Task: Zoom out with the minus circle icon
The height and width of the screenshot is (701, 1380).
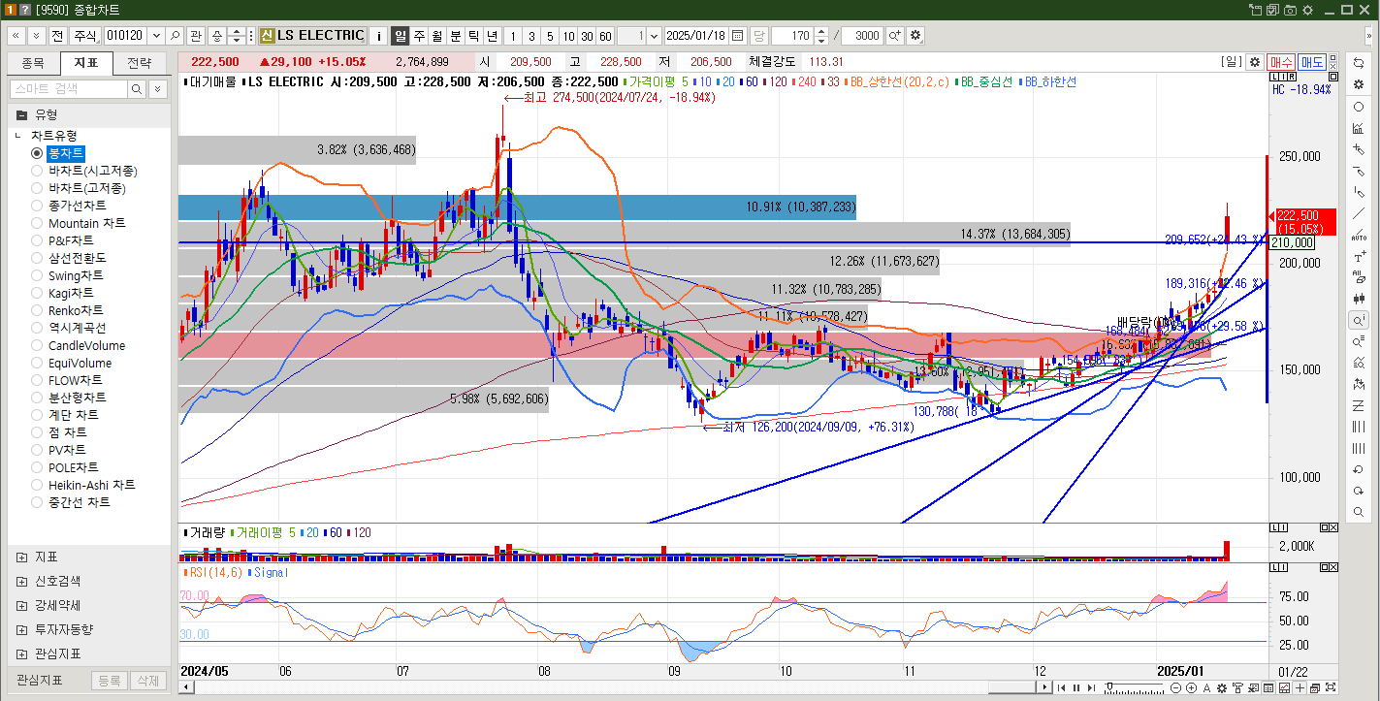Action: pyautogui.click(x=1175, y=688)
